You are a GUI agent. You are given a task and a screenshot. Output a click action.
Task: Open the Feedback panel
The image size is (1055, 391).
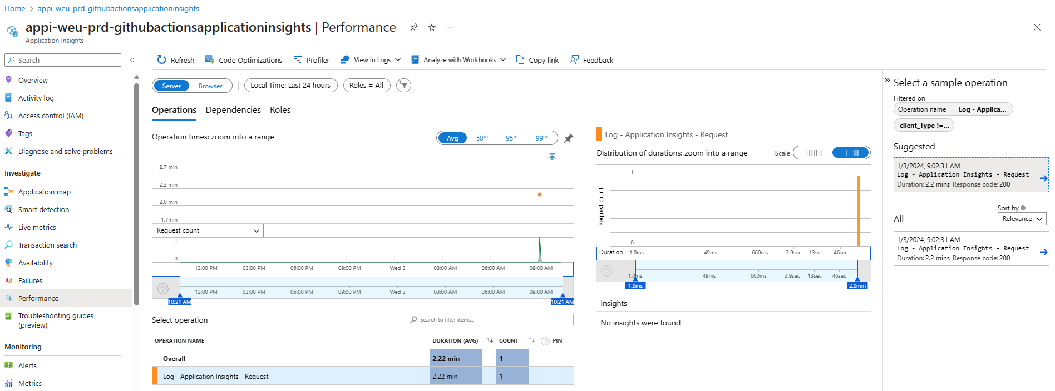[x=591, y=60]
